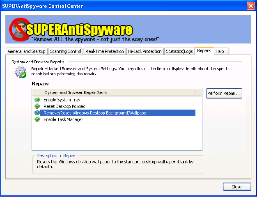This screenshot has height=197, width=257.
Task: Go to the Hi-Jack Protection tab
Action: [x=145, y=51]
